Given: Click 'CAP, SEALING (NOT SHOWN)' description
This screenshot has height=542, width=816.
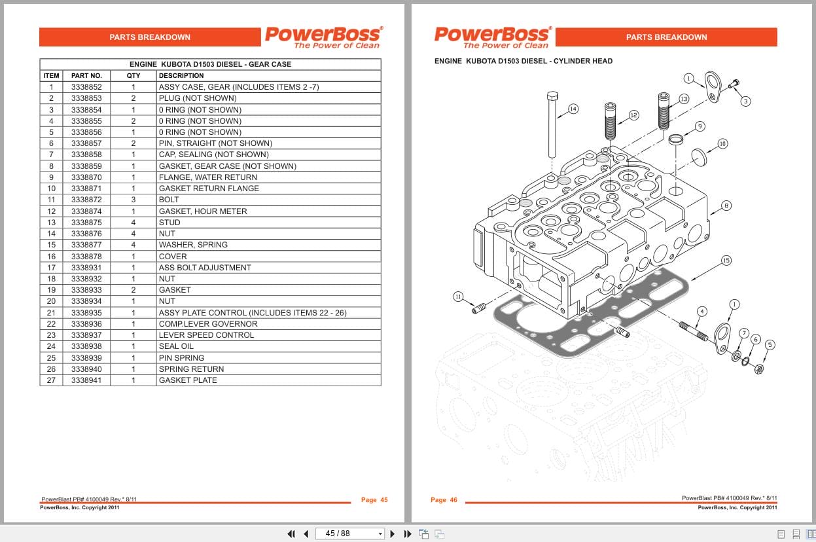Looking at the screenshot, I should coord(214,154).
